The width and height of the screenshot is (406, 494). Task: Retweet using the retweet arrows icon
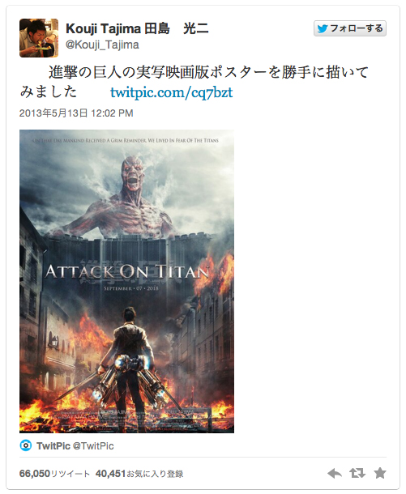coord(357,473)
